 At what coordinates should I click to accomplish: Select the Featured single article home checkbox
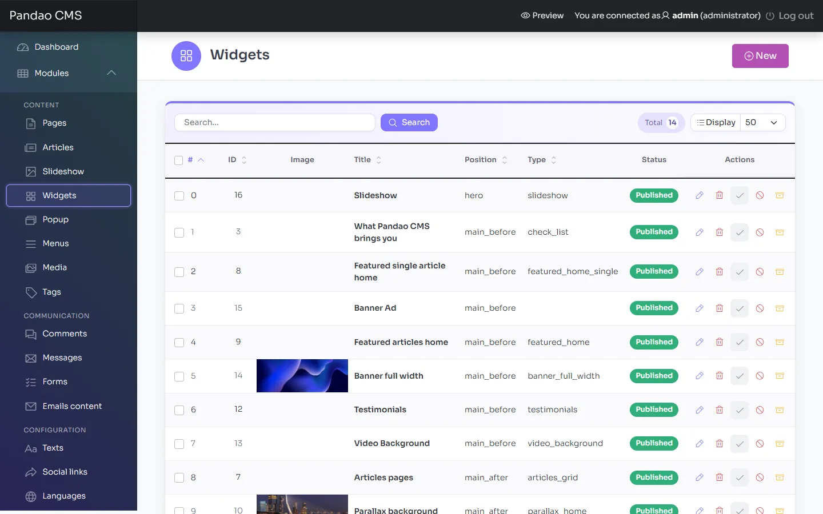pyautogui.click(x=179, y=272)
